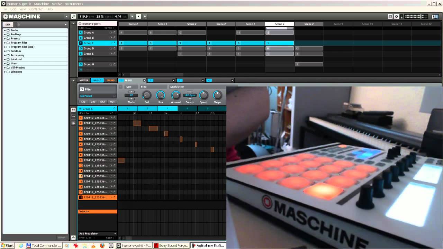Image resolution: width=443 pixels, height=249 pixels.
Task: Select sound slot 9 number icon
Action: (81, 160)
